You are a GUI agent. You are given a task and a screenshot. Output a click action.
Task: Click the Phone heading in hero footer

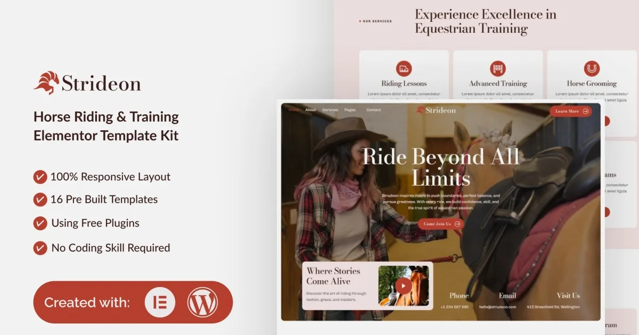tap(459, 296)
